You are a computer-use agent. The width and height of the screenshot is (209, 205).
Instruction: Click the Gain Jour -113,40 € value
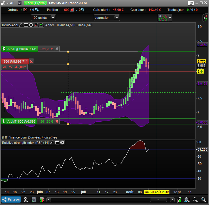coord(154,10)
